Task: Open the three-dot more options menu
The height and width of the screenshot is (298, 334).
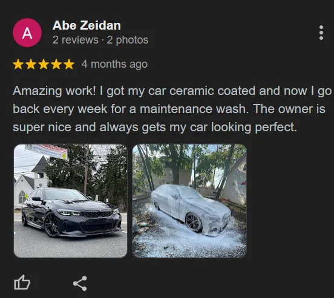Action: point(321,33)
